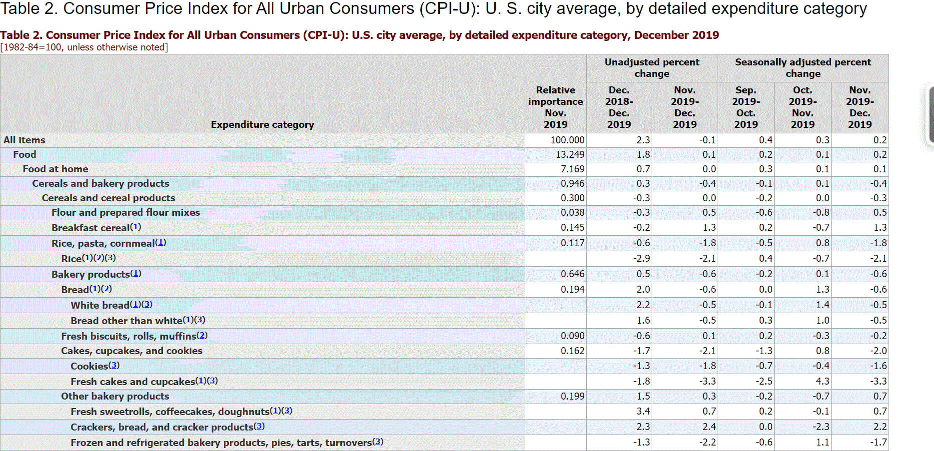Select Cereals and bakery products label
934x451 pixels.
pyautogui.click(x=101, y=183)
